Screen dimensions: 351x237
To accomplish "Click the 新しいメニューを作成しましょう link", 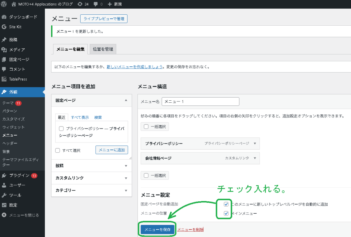I will click(134, 67).
